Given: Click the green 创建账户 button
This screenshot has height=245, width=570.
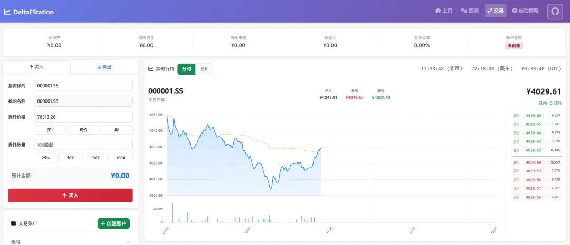Looking at the screenshot, I should point(113,223).
